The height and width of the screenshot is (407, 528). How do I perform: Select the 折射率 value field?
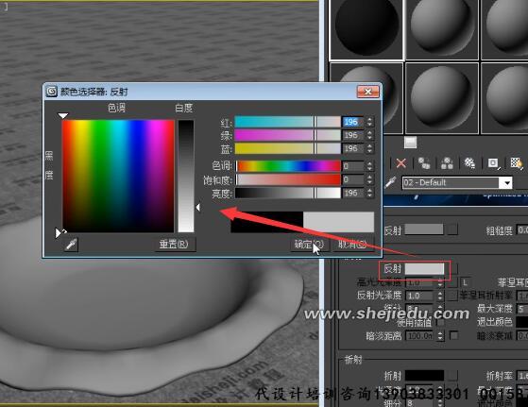522,375
